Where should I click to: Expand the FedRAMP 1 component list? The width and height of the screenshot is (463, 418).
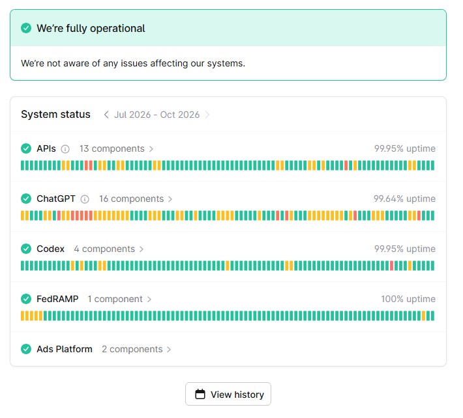pyautogui.click(x=119, y=300)
